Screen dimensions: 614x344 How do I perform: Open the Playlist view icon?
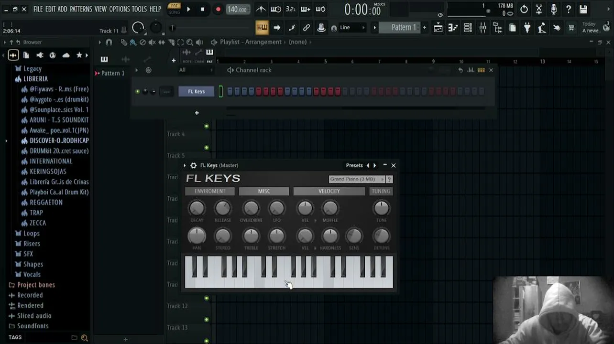point(438,28)
